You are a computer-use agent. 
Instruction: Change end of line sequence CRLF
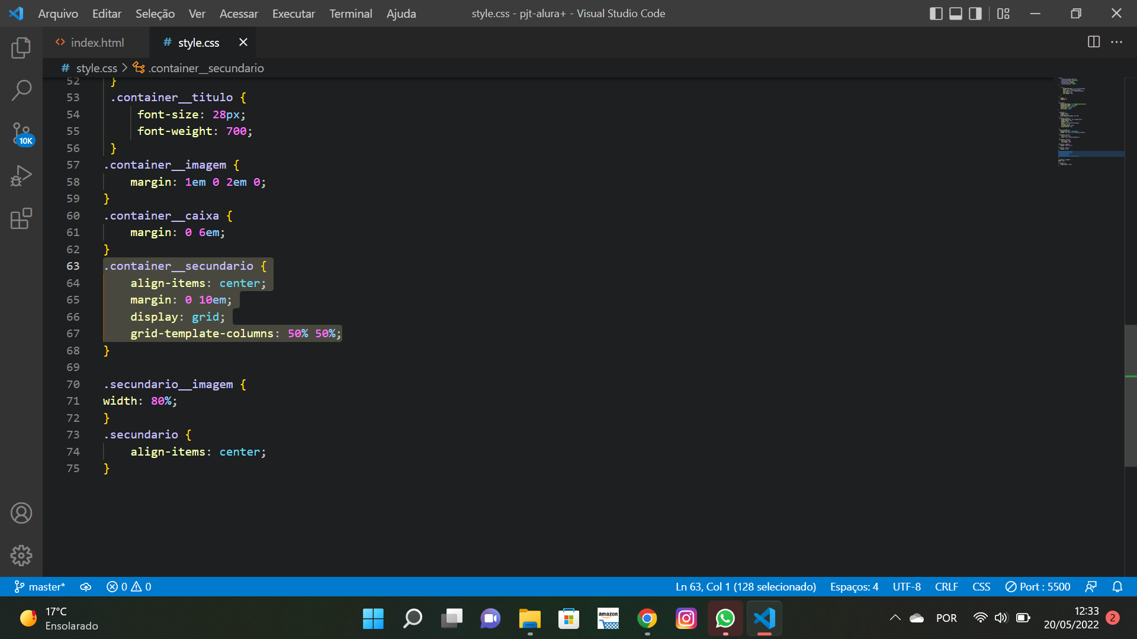(x=946, y=586)
